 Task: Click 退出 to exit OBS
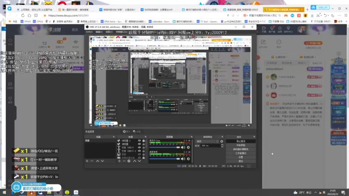(241, 161)
